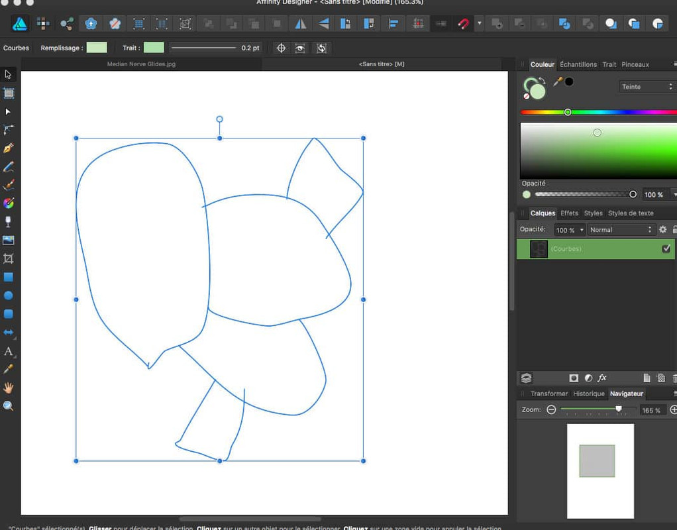
Task: Open the Historique tab
Action: click(588, 394)
